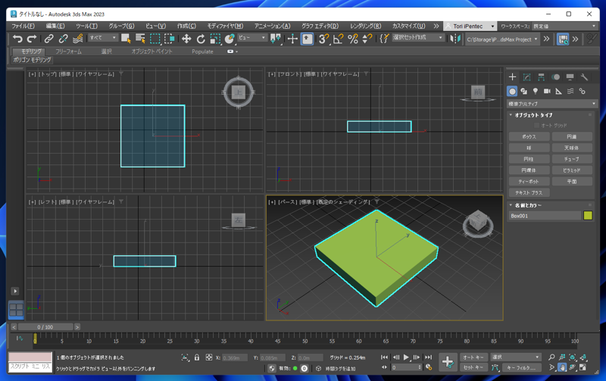This screenshot has height=381, width=606.
Task: Toggle the 3D Snaps button
Action: [323, 39]
